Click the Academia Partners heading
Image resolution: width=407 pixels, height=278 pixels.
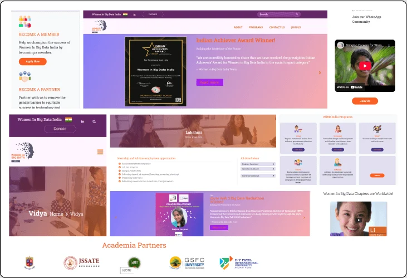[x=134, y=245]
